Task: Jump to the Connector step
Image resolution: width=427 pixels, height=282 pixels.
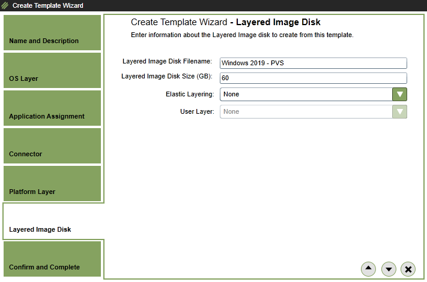Action: click(52, 146)
